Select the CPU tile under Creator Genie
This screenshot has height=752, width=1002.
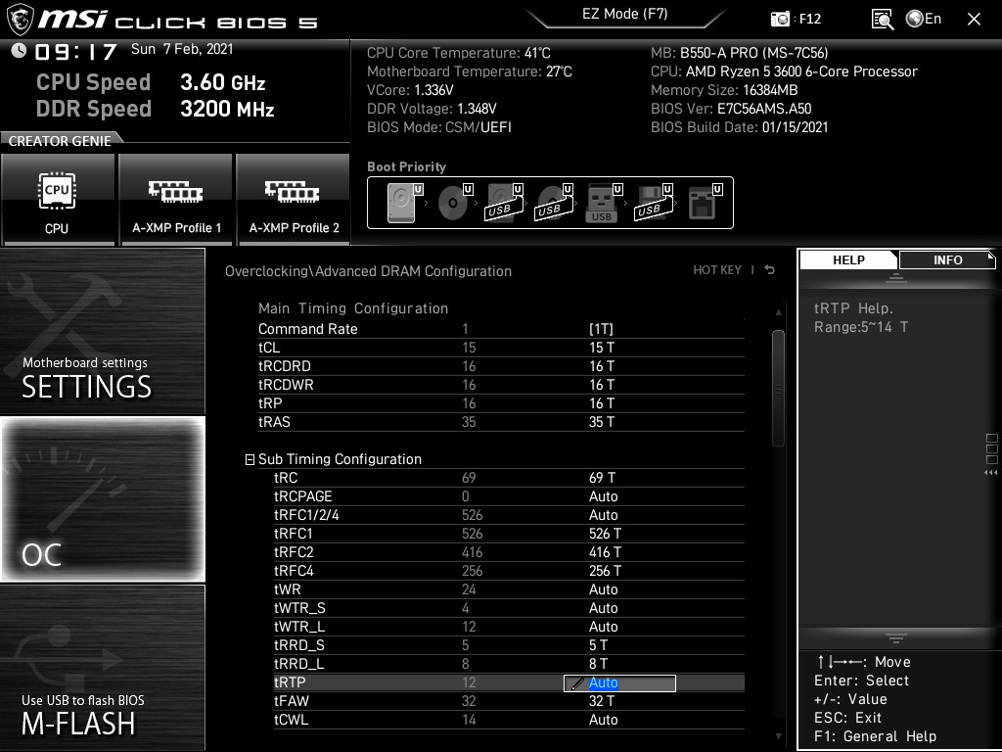point(58,199)
